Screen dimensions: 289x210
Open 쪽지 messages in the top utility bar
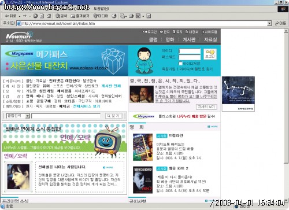[x=177, y=32]
